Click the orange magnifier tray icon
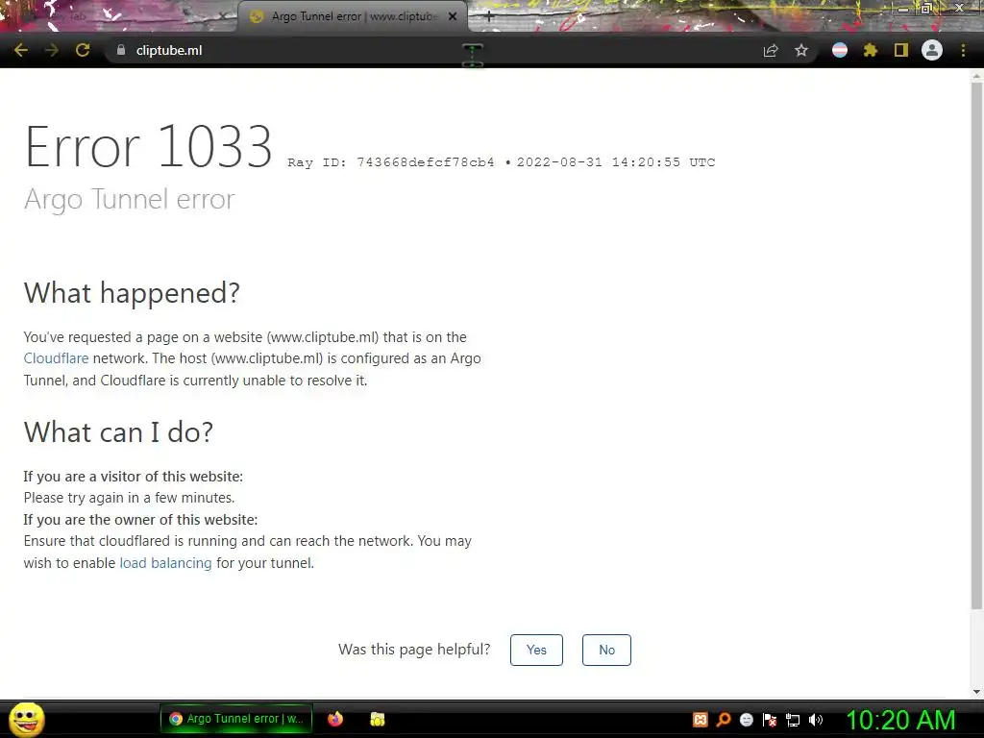The height and width of the screenshot is (738, 984). click(x=724, y=720)
